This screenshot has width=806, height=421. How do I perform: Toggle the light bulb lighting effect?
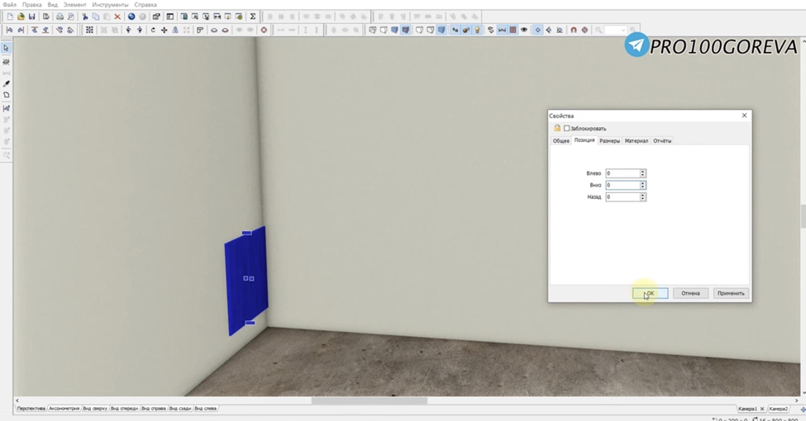coord(477,30)
